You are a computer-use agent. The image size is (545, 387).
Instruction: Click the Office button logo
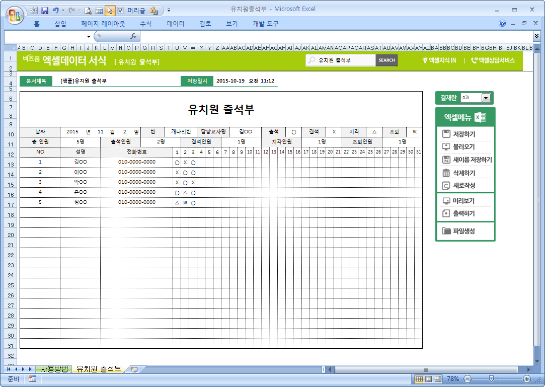pos(14,13)
